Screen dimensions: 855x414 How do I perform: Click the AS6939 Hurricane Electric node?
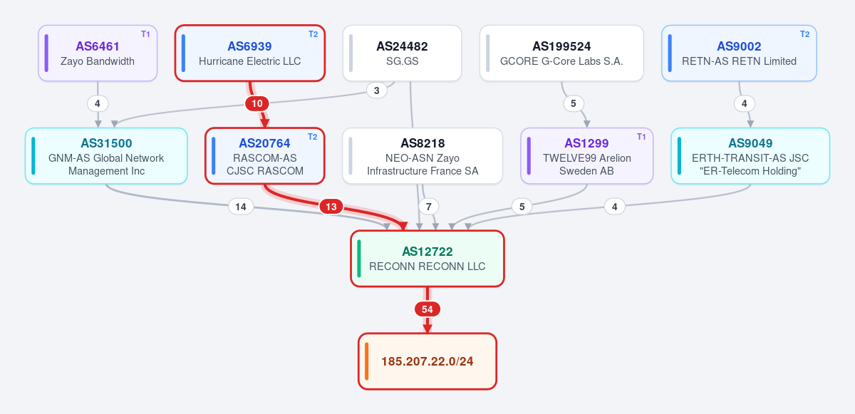250,53
